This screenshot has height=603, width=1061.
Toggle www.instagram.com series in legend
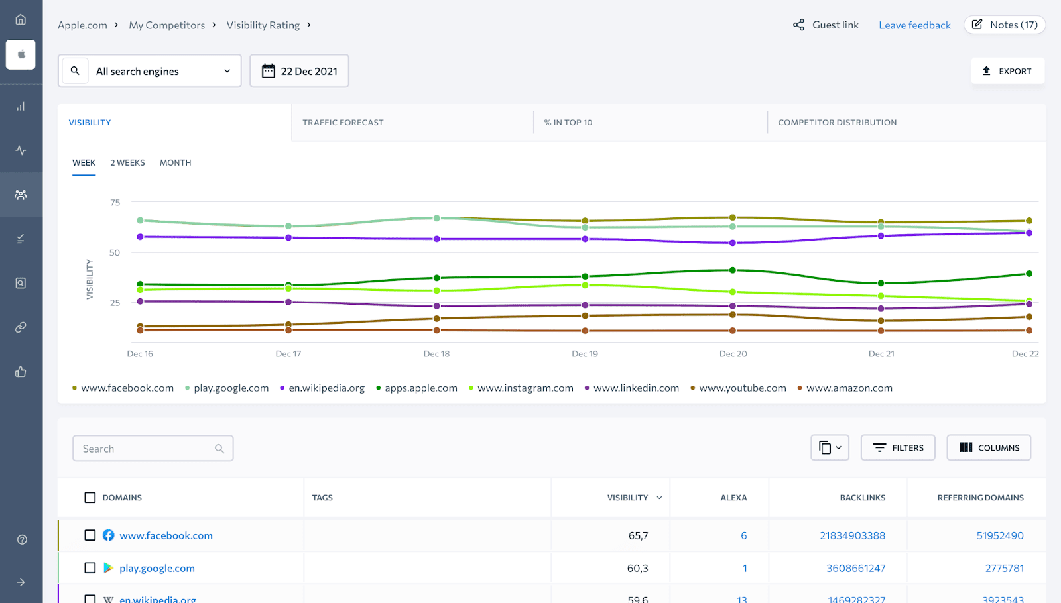(521, 388)
